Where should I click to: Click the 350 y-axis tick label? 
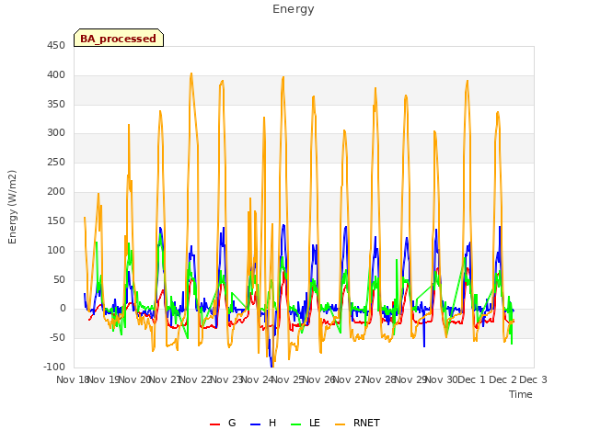point(56,104)
